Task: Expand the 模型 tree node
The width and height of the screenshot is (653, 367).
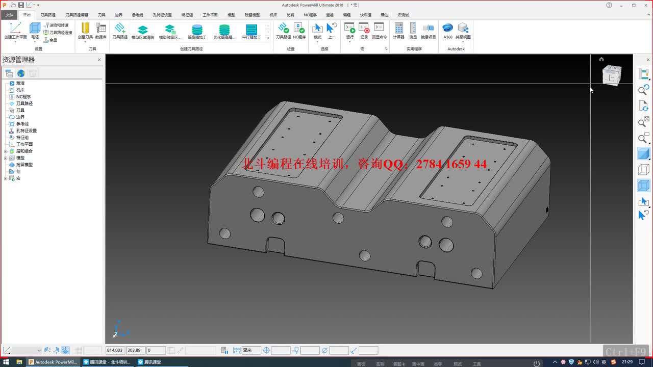Action: click(x=6, y=158)
